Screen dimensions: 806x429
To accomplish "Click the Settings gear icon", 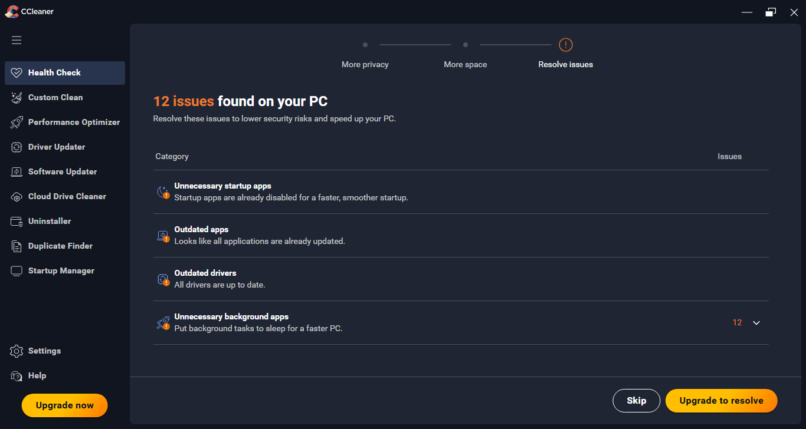I will coord(17,351).
